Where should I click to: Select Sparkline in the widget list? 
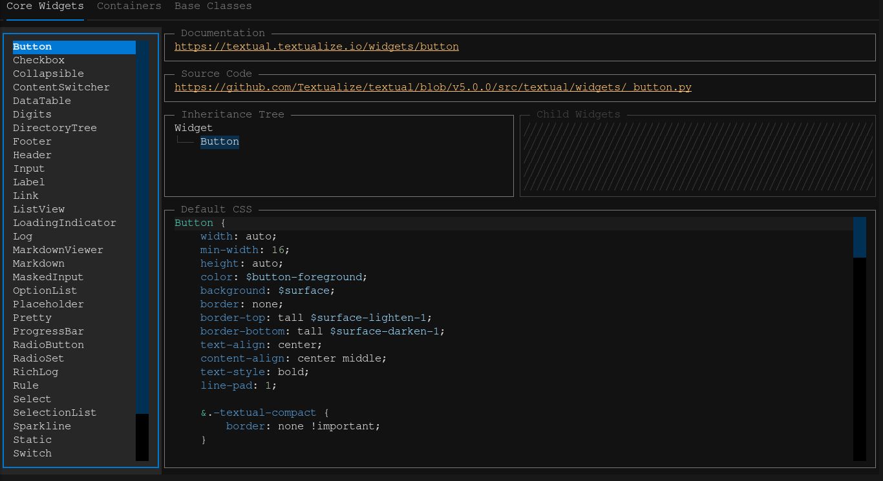pyautogui.click(x=42, y=425)
